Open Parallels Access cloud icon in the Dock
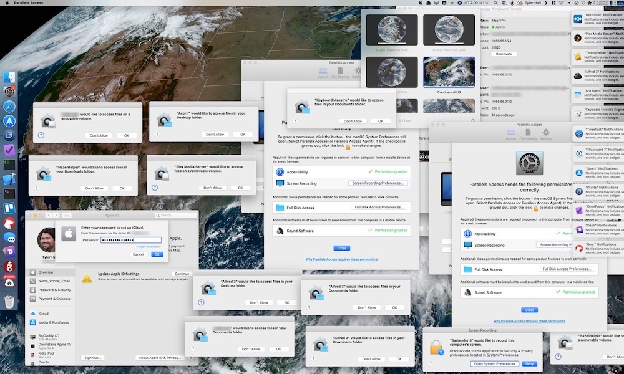 [x=9, y=282]
